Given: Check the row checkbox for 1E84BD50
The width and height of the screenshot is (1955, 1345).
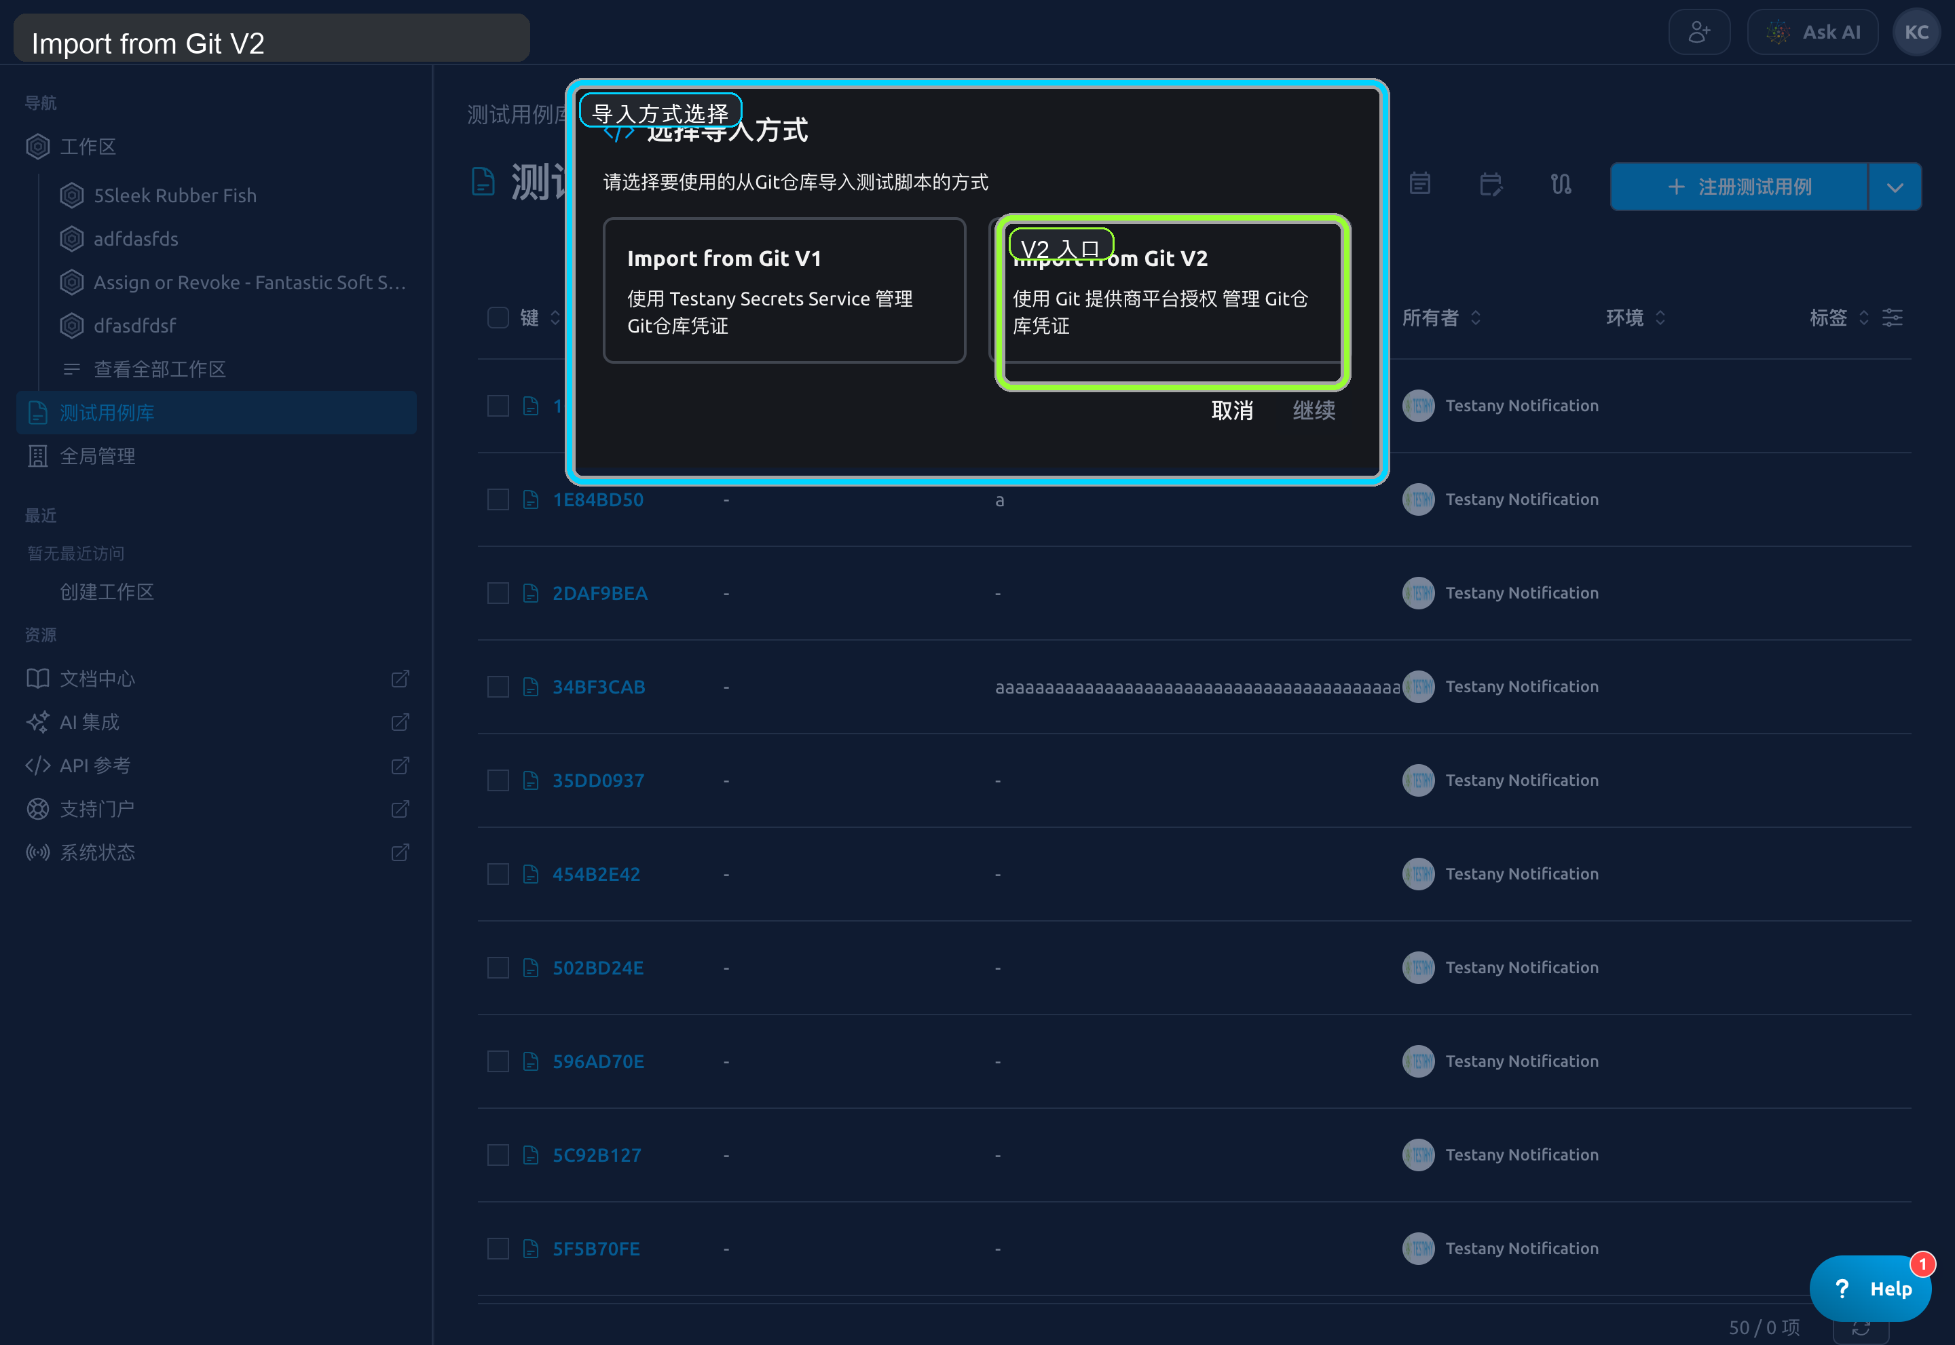Looking at the screenshot, I should pyautogui.click(x=498, y=499).
